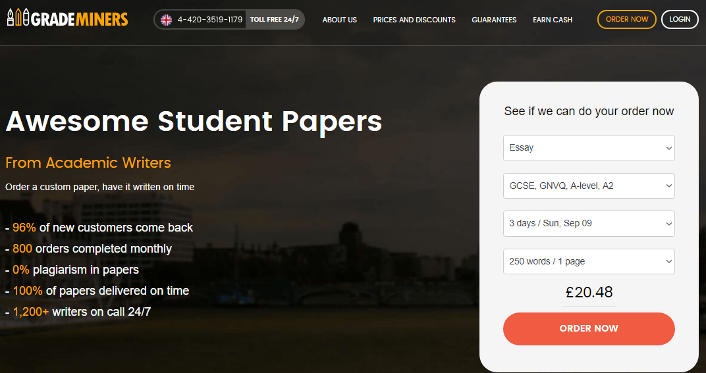This screenshot has width=706, height=373.
Task: Click the Login button
Action: (680, 19)
